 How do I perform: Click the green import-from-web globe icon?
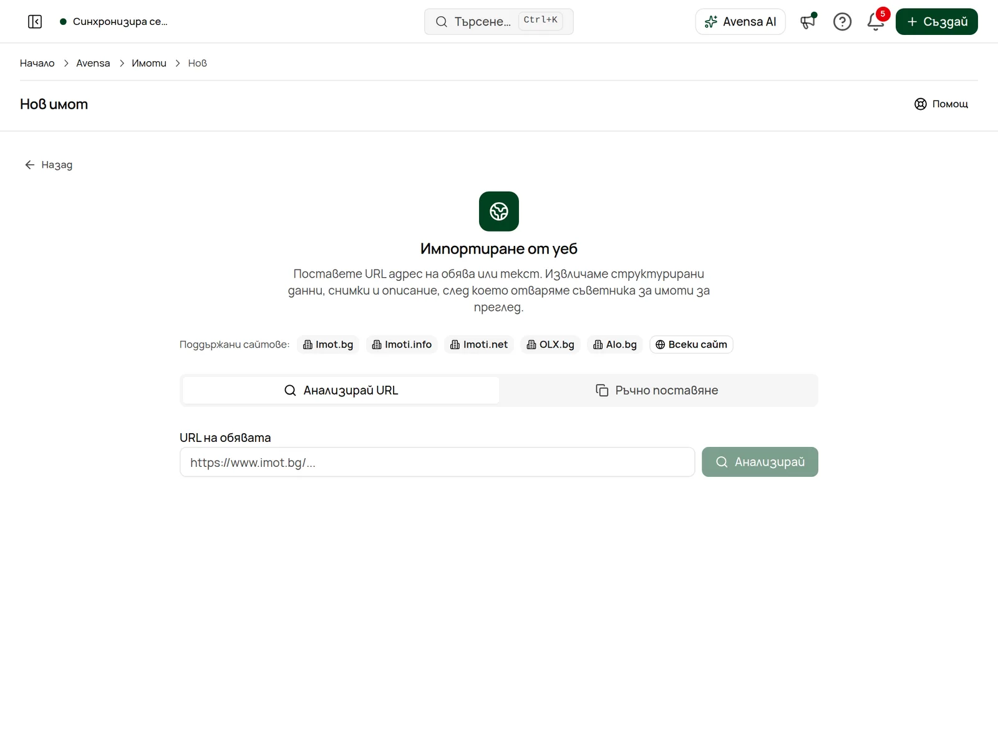(x=499, y=212)
